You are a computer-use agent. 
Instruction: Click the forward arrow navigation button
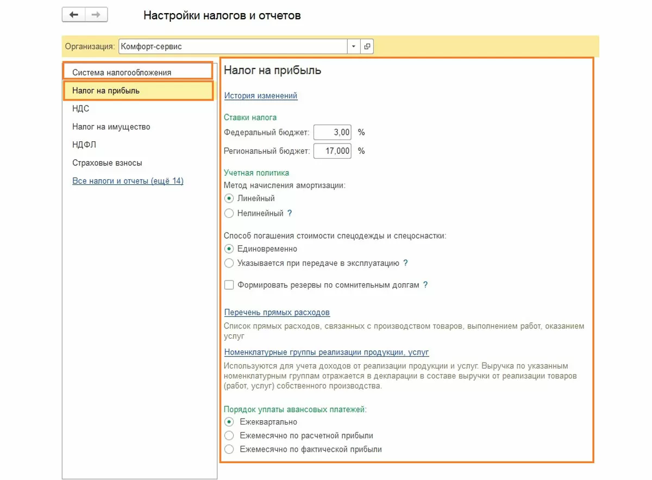[x=96, y=15]
